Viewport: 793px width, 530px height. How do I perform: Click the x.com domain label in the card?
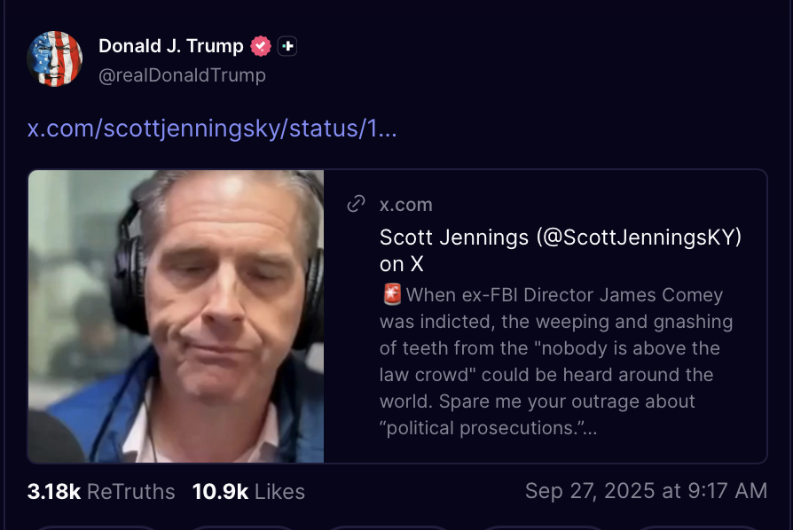click(x=406, y=205)
